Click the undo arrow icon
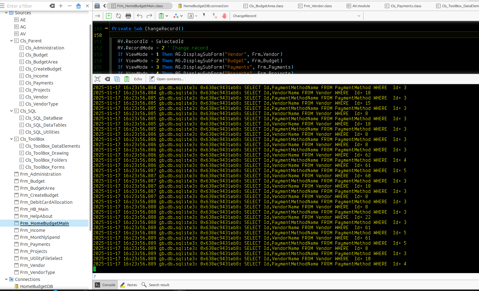The image size is (479, 291). pyautogui.click(x=140, y=16)
